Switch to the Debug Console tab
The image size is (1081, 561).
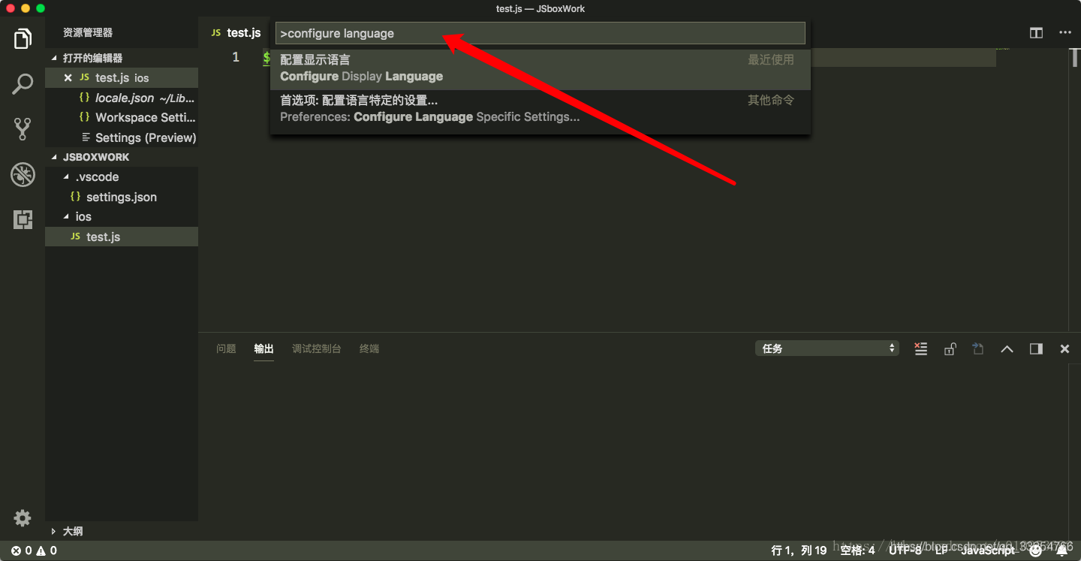pyautogui.click(x=316, y=348)
